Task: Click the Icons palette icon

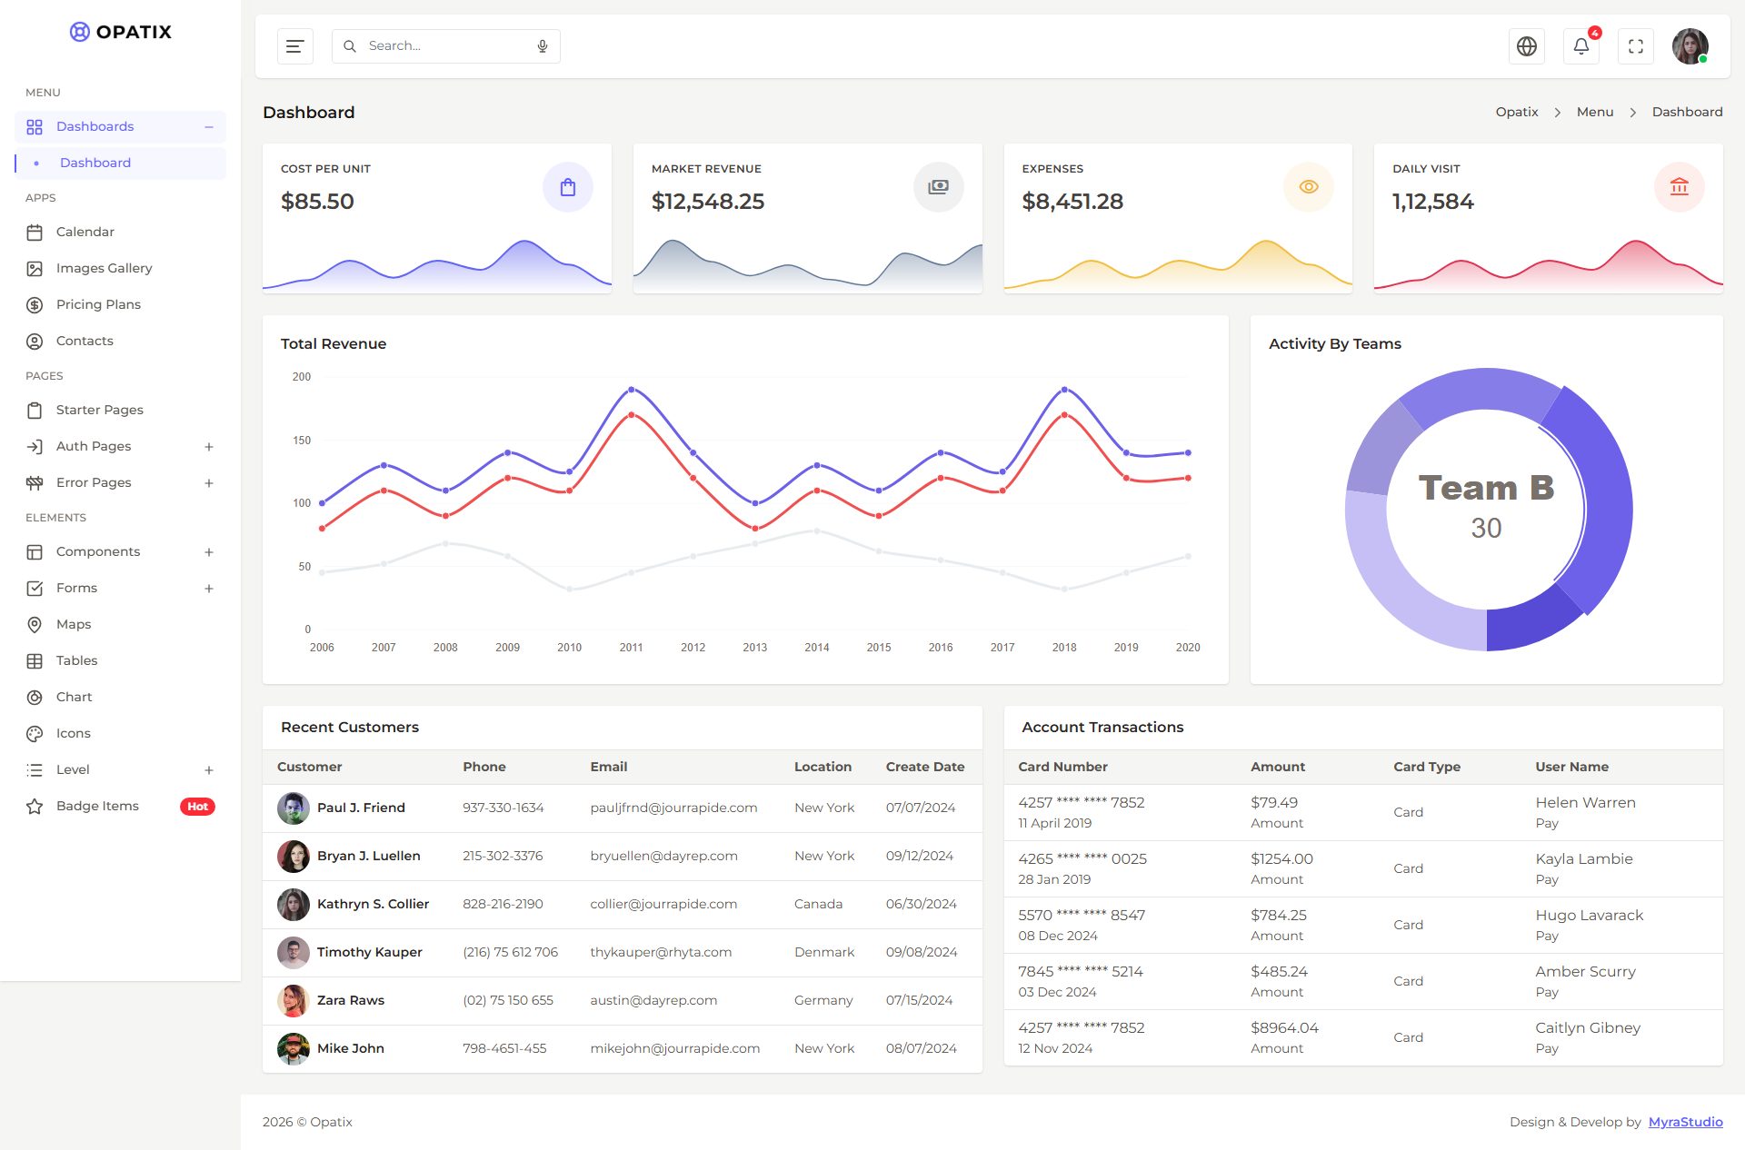Action: (x=35, y=734)
